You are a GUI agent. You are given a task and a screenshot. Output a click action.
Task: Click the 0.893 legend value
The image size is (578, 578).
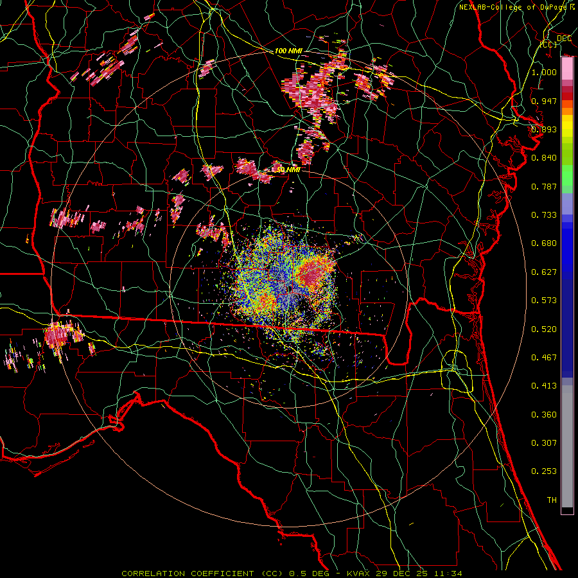tap(544, 129)
